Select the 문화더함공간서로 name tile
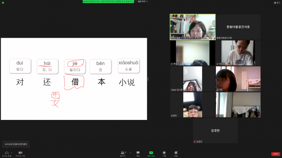 238,27
